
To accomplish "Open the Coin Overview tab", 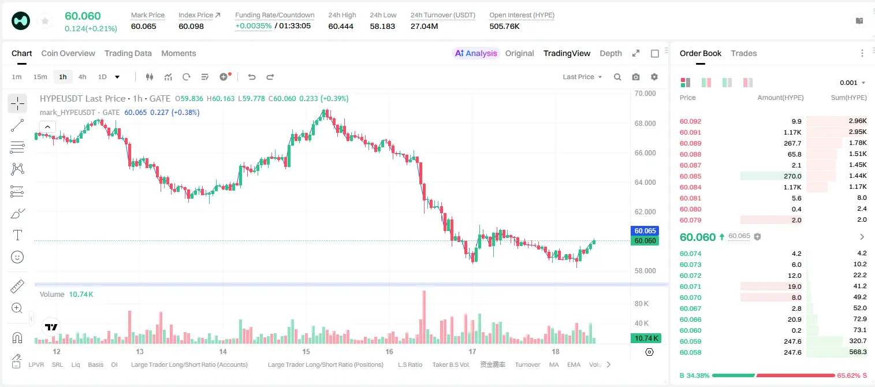I will pos(68,53).
